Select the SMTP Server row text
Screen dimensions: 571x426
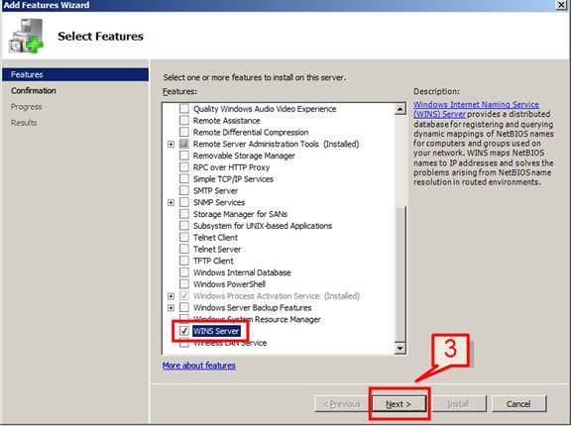pos(215,190)
